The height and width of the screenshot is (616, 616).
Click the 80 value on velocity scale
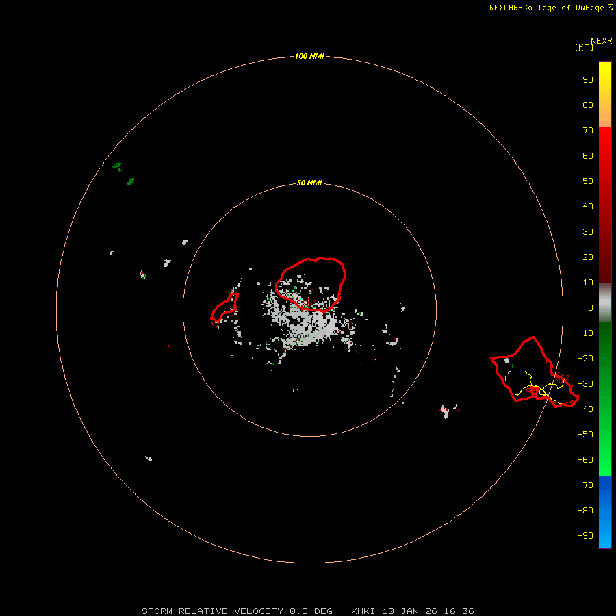[x=588, y=105]
